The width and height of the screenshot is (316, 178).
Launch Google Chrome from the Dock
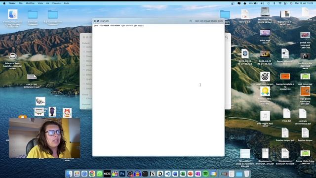[x=92, y=174]
